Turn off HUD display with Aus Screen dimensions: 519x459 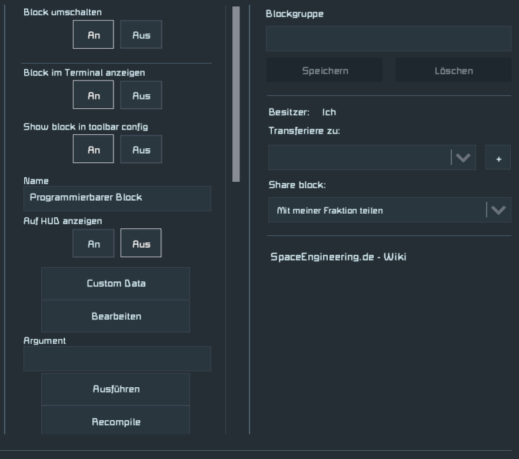(141, 243)
